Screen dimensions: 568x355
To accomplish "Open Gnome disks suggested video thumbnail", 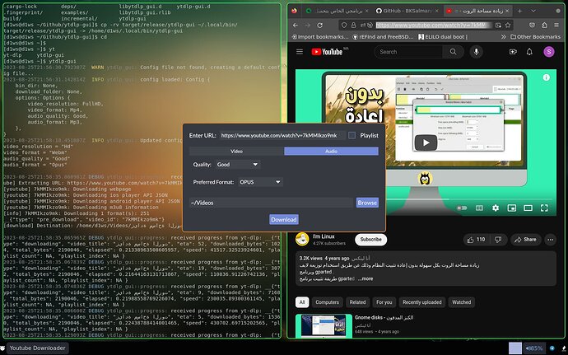I will click(324, 325).
